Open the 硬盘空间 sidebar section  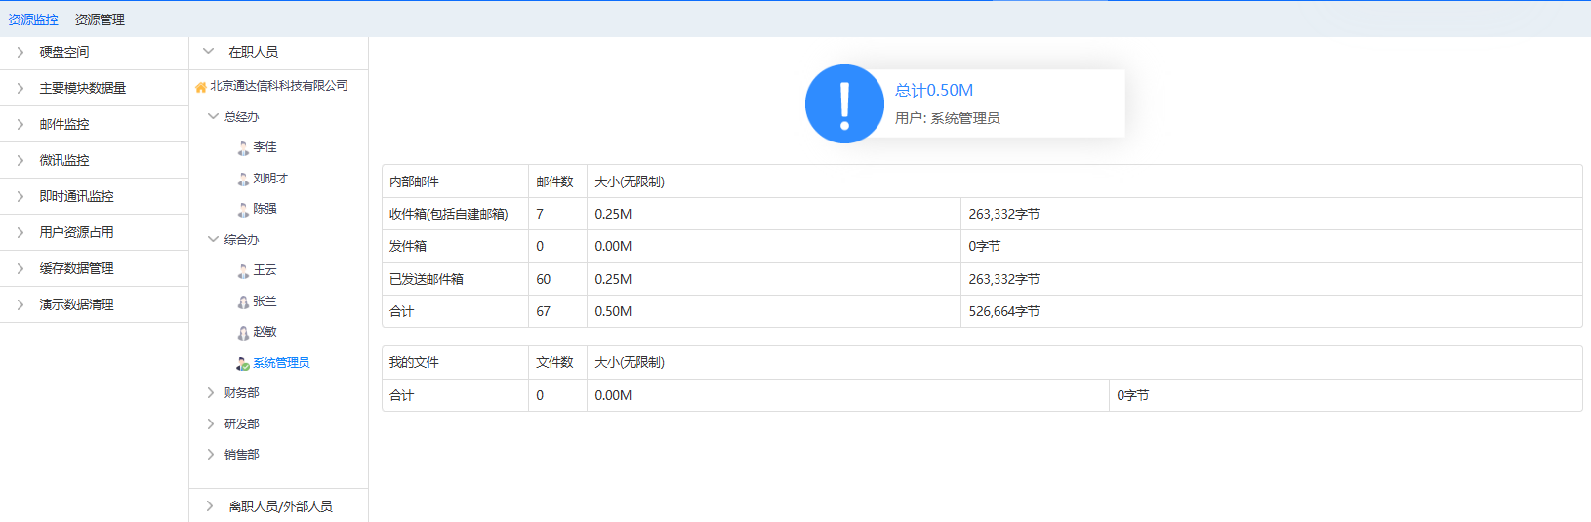point(64,53)
